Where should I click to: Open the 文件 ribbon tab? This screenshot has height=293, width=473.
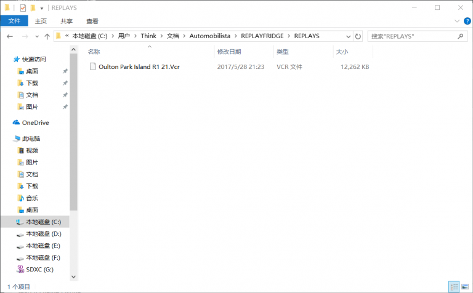(x=14, y=21)
